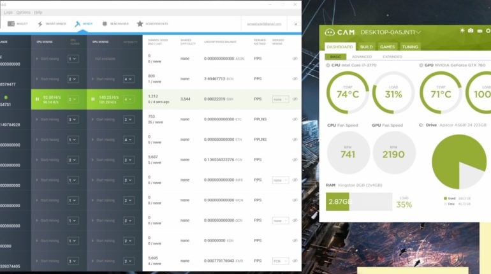Open CPU cores dropdown in the ETC row
This screenshot has height=274, width=491.
coord(73,120)
